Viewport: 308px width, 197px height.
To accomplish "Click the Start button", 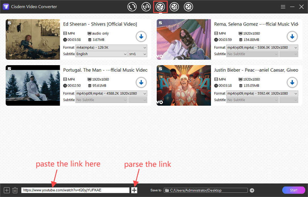I will tap(294, 190).
